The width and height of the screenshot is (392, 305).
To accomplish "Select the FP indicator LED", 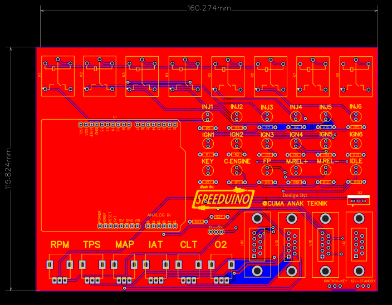I will tap(267, 171).
